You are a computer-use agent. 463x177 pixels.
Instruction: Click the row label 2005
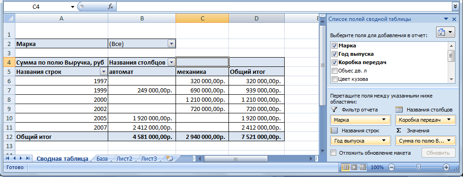point(61,118)
